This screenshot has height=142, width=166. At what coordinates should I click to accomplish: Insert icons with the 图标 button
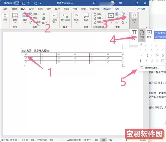pos(33,18)
